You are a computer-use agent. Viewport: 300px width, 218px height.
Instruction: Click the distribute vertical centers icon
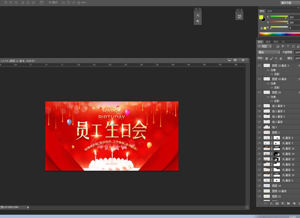click(11, 3)
